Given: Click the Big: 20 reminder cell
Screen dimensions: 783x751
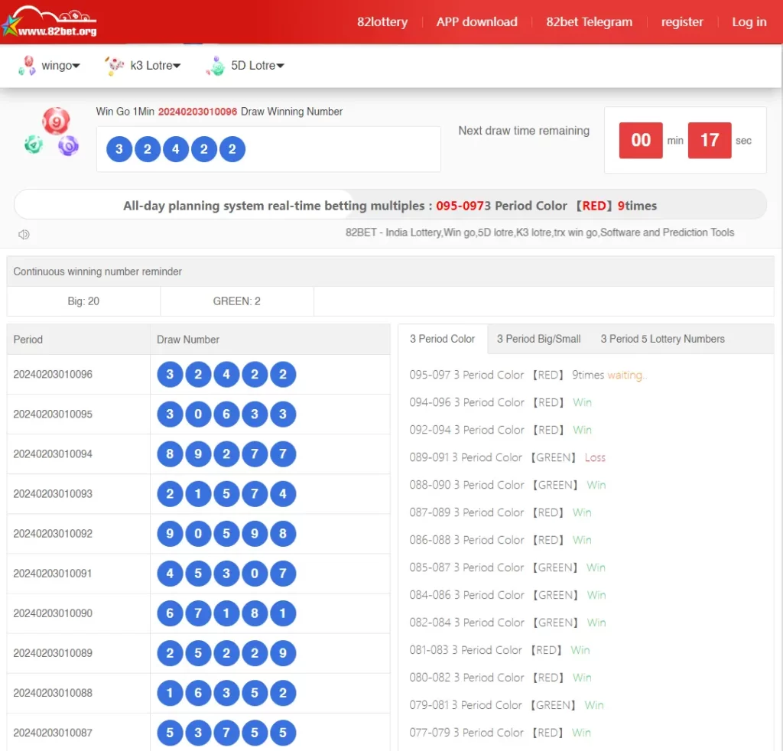Looking at the screenshot, I should click(x=83, y=301).
